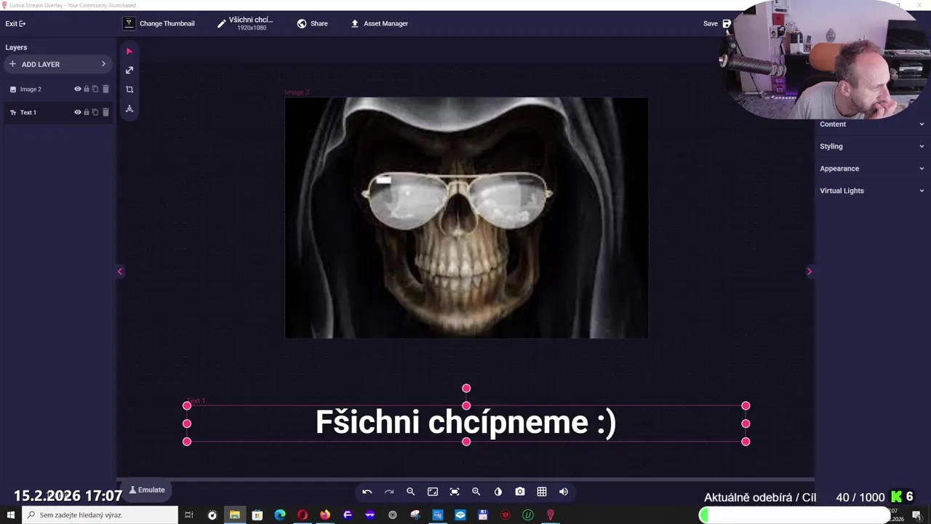Undo the last action

(367, 492)
